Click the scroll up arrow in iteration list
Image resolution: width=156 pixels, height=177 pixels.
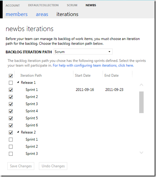[x=141, y=85]
